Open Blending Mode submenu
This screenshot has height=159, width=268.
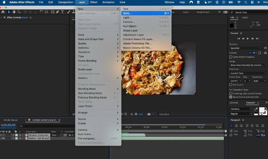tap(98, 89)
